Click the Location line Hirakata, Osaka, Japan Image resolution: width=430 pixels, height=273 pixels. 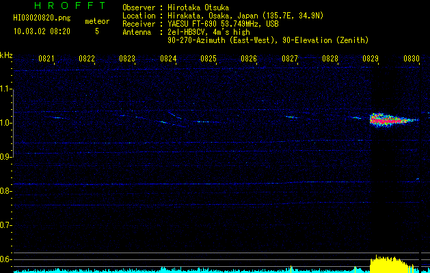pos(245,16)
